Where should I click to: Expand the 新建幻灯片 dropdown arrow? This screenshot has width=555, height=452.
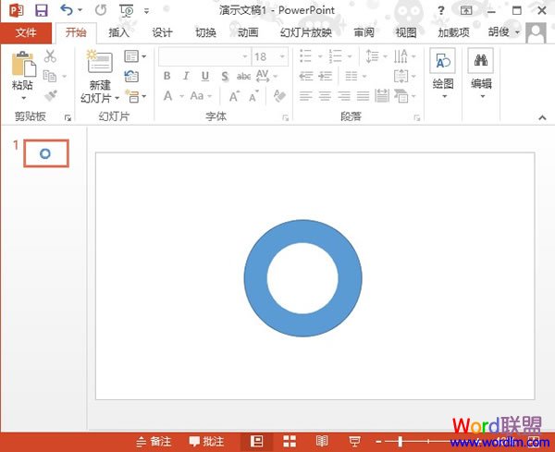[117, 98]
